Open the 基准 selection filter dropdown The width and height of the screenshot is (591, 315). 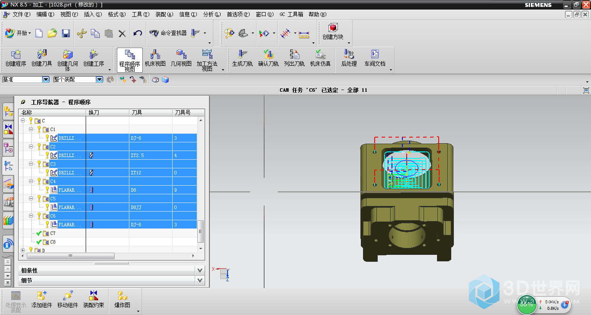tap(46, 80)
